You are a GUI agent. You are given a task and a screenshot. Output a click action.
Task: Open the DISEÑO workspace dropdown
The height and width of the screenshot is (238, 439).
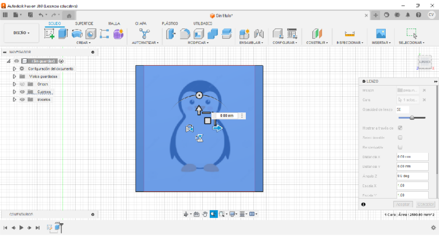(x=21, y=33)
